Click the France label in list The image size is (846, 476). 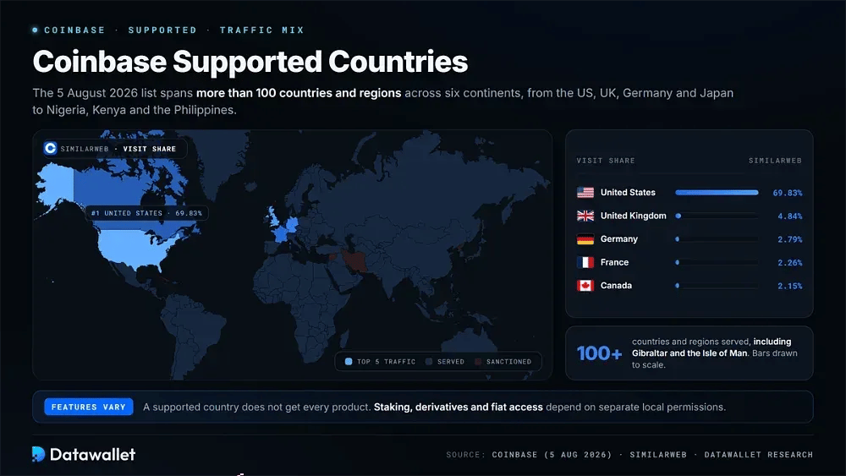pyautogui.click(x=614, y=263)
